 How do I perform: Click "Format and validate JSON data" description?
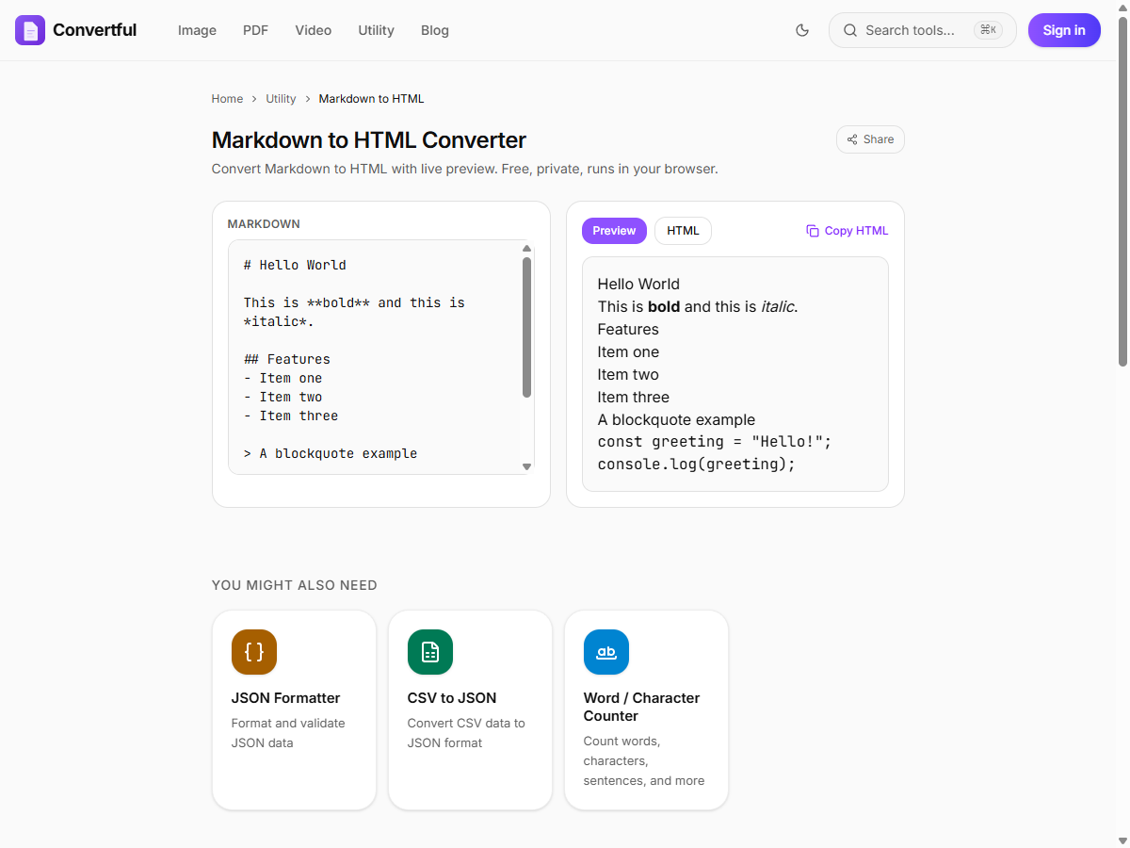(288, 733)
